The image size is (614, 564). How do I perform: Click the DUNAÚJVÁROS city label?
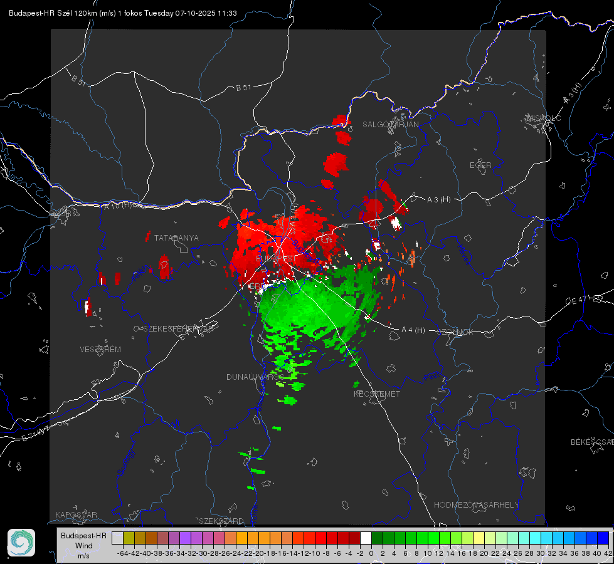pos(255,377)
